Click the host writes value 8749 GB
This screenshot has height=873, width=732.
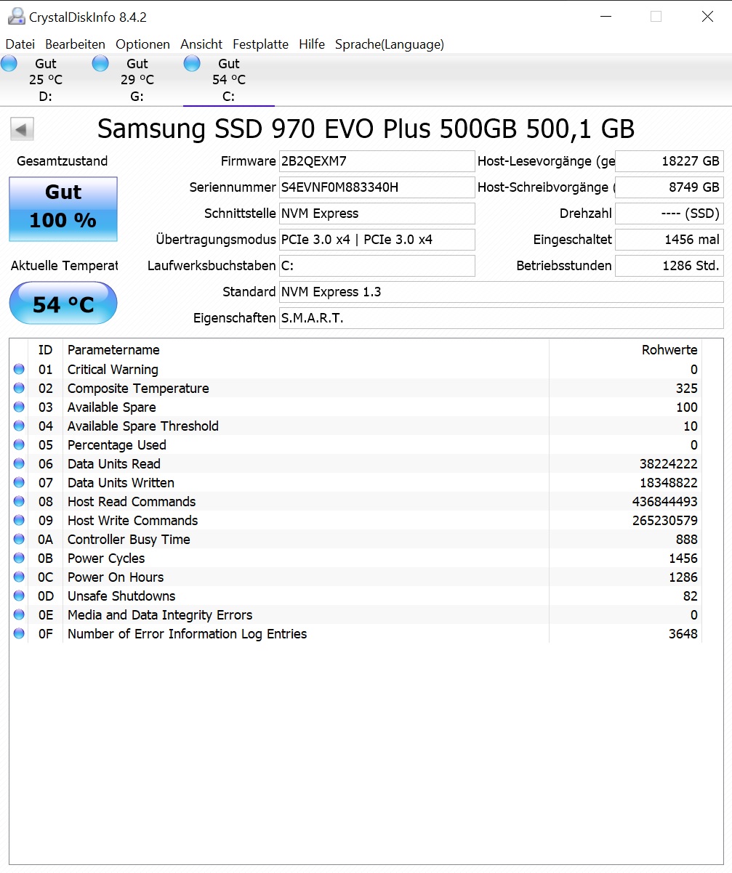[669, 187]
